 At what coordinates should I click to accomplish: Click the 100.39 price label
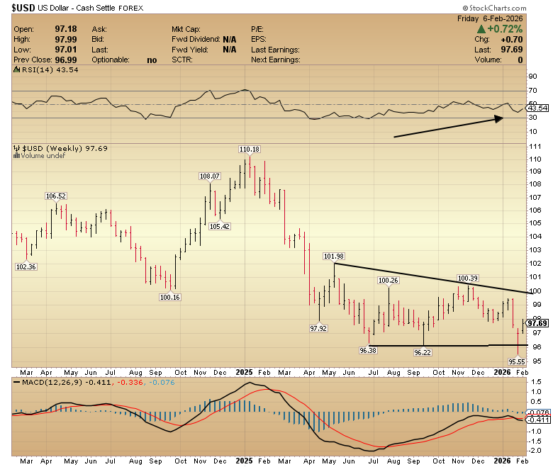click(x=468, y=278)
